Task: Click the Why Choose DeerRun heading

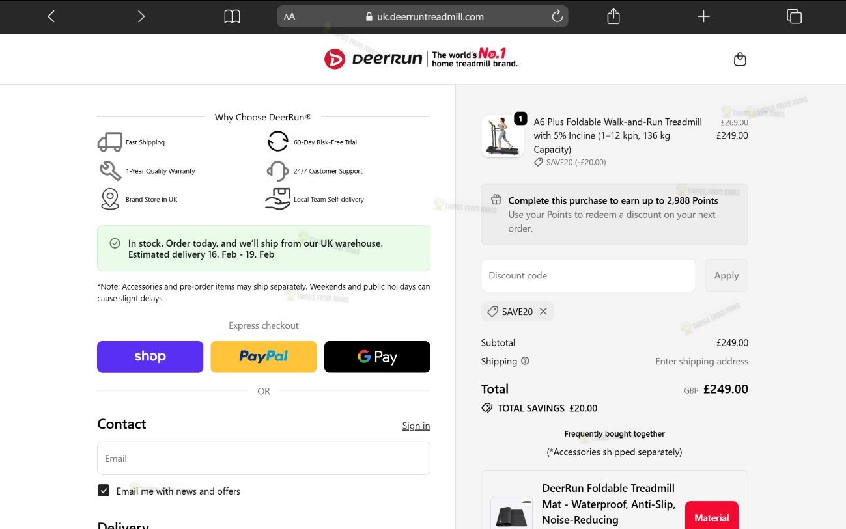Action: pyautogui.click(x=263, y=117)
